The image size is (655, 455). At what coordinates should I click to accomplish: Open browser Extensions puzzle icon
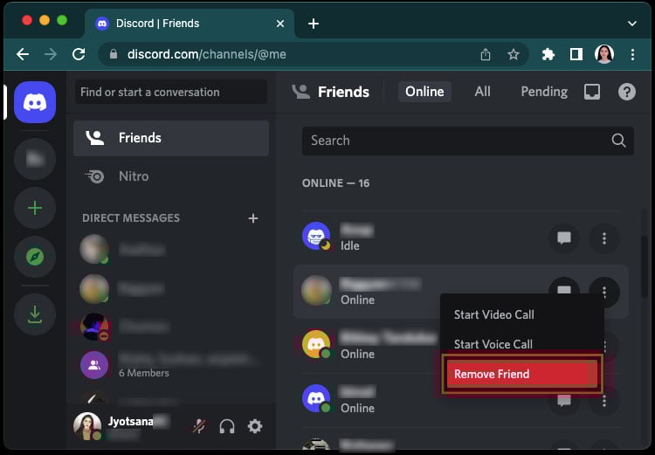pyautogui.click(x=548, y=54)
